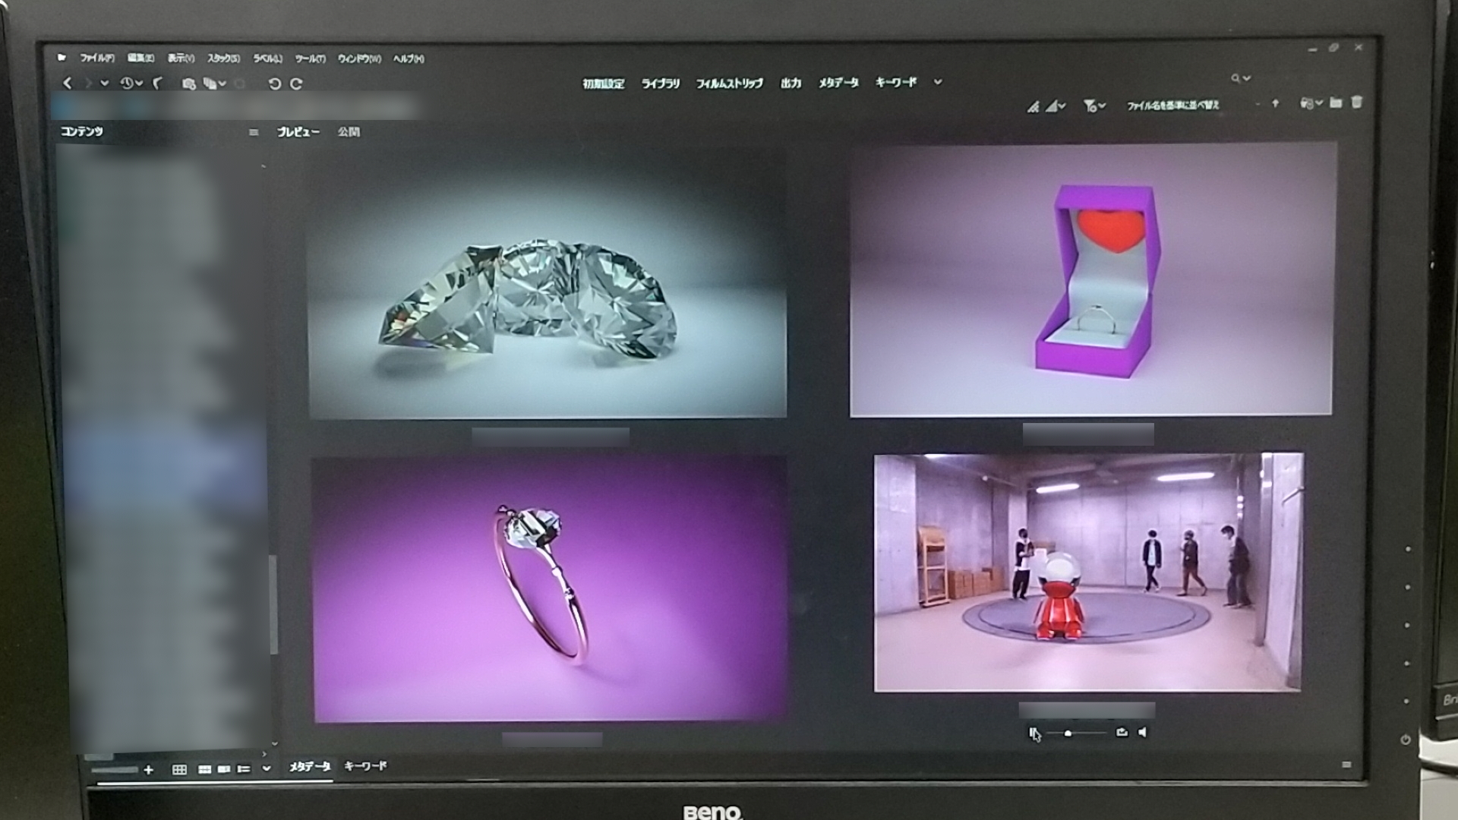The image size is (1458, 820).
Task: Switch to メタデータ workspace
Action: point(838,83)
